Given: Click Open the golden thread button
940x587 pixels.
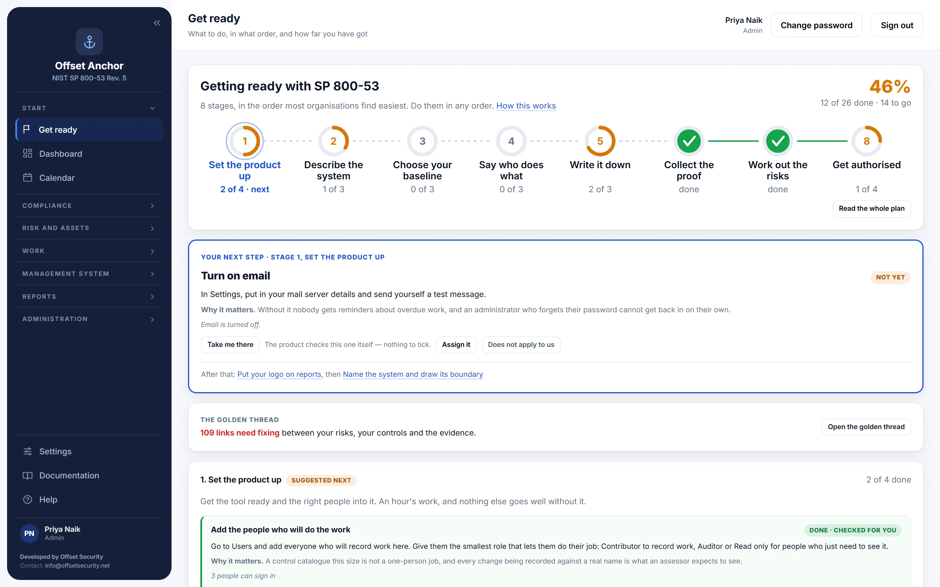Looking at the screenshot, I should point(866,427).
